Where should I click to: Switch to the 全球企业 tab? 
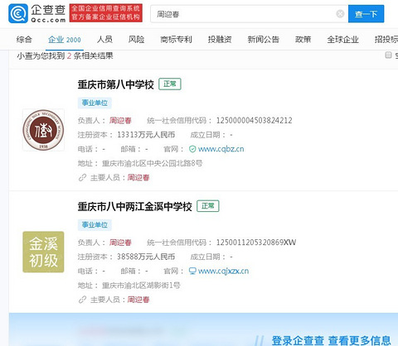[342, 40]
